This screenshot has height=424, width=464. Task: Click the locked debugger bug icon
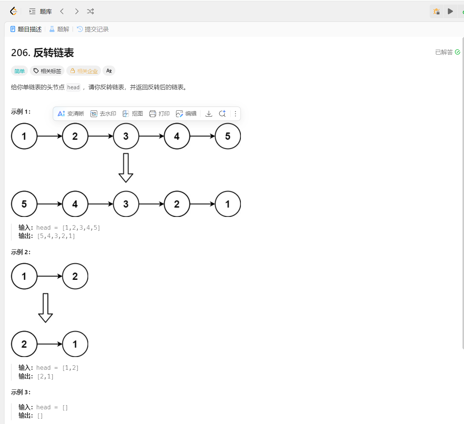pos(436,11)
